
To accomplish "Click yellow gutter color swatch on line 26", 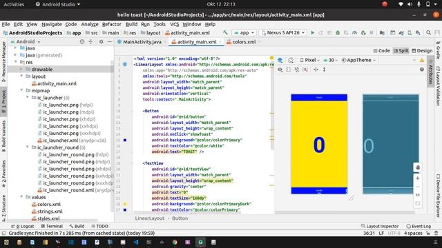I will pos(125,204).
